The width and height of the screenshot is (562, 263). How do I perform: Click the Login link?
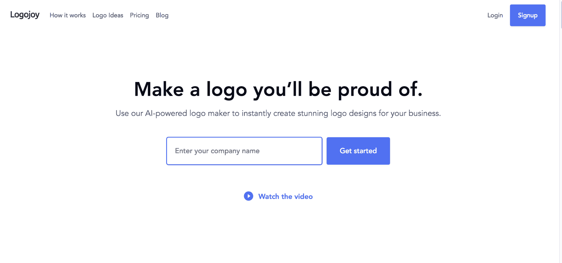click(495, 15)
